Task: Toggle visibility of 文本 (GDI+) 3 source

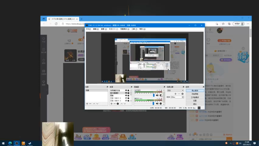Action: (x=126, y=101)
